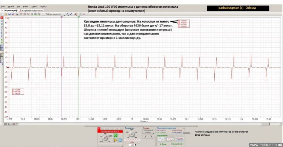283x147 pixels.
Task: Open the Анализ menu
Action: click(25, 7)
